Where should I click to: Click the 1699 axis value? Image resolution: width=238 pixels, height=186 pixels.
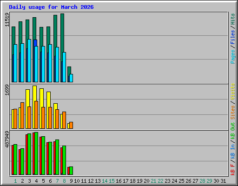7,90
